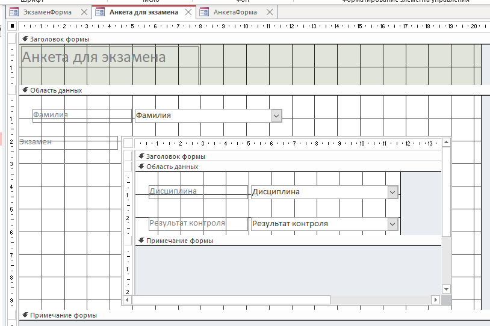Click subform horizontal scrollbar left arrow
Image resolution: width=490 pixels, height=326 pixels.
pos(127,300)
